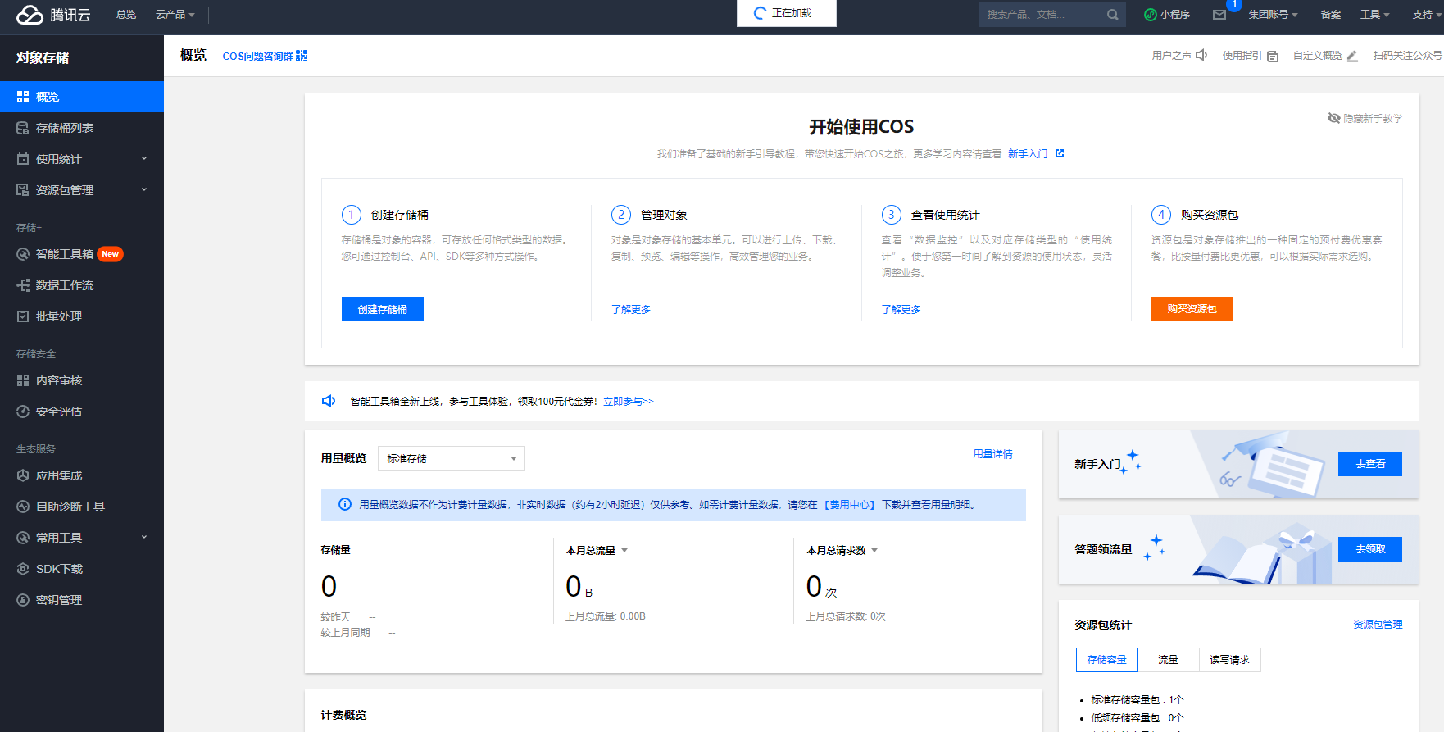
Task: Click 去领取 on the 答题领流量 card
Action: (x=1370, y=549)
